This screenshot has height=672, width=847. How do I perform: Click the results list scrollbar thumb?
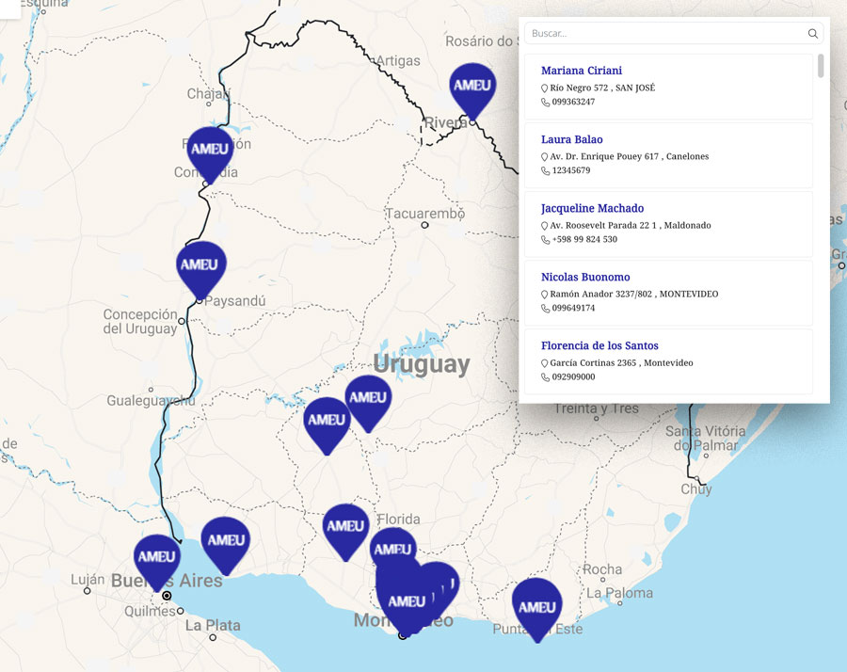(x=821, y=66)
